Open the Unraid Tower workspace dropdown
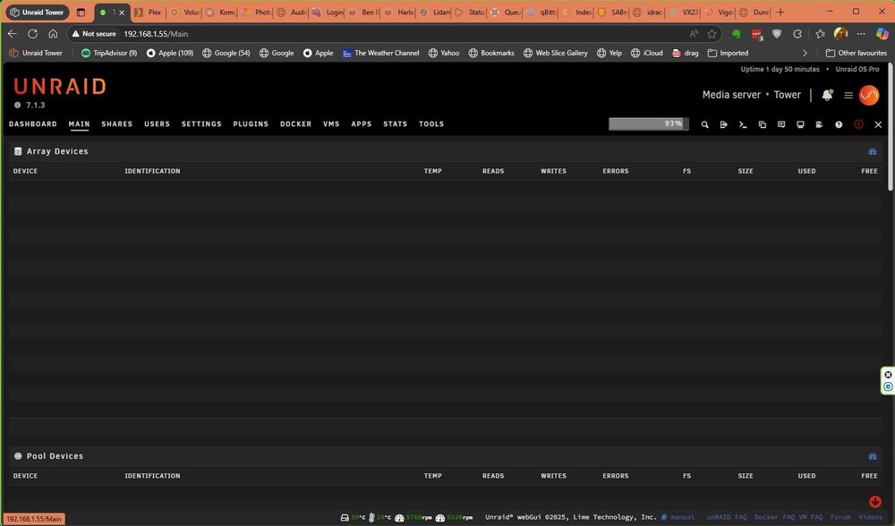Viewport: 895px width, 526px height. click(x=37, y=12)
